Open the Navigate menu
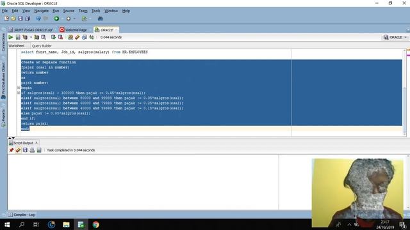Image resolution: width=410 pixels, height=230 pixels. click(41, 11)
